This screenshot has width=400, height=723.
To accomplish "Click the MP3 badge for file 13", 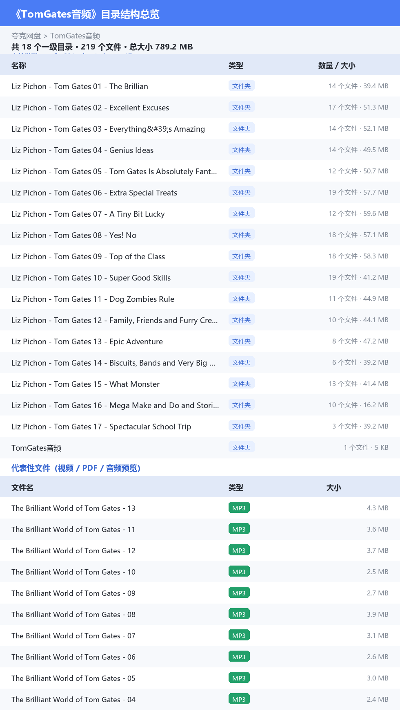I will pos(239,508).
